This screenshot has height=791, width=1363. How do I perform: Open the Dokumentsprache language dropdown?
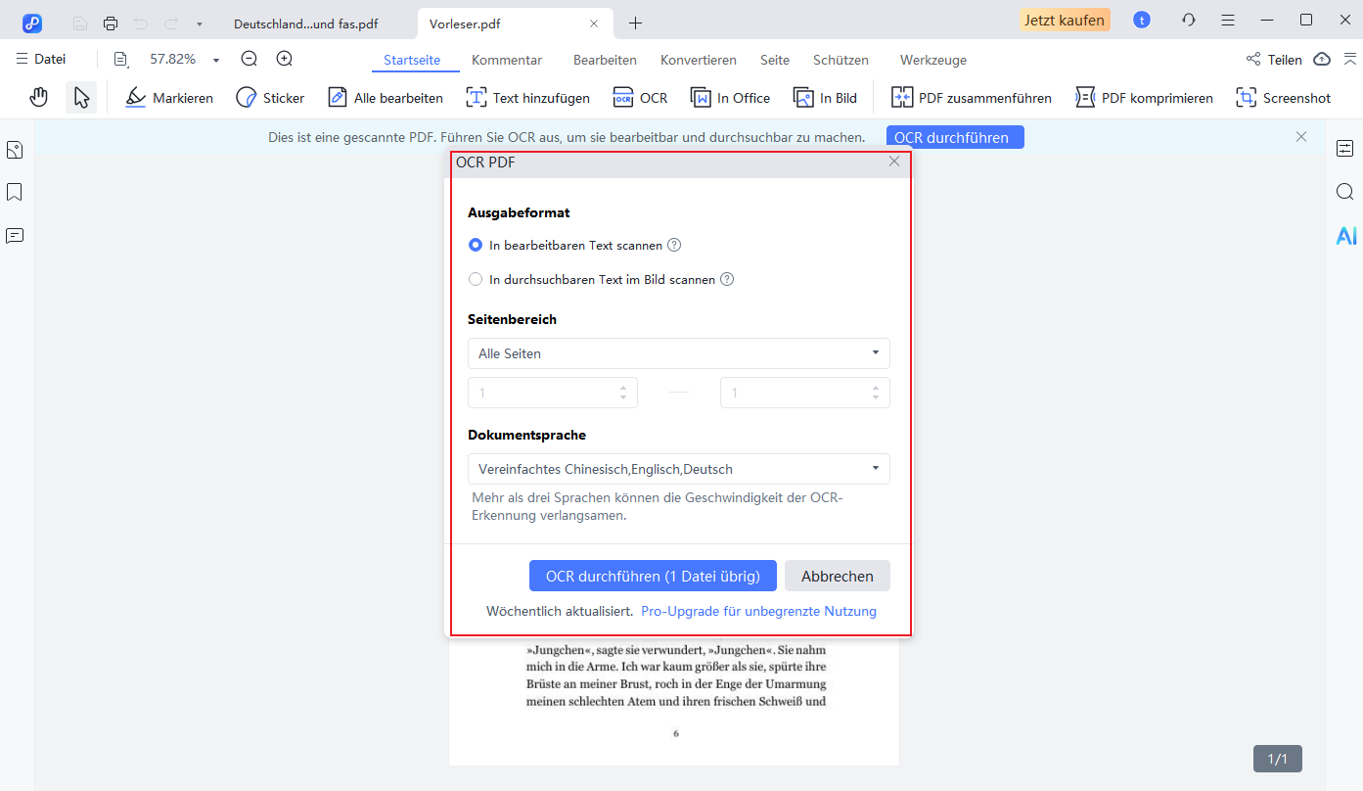(x=679, y=469)
